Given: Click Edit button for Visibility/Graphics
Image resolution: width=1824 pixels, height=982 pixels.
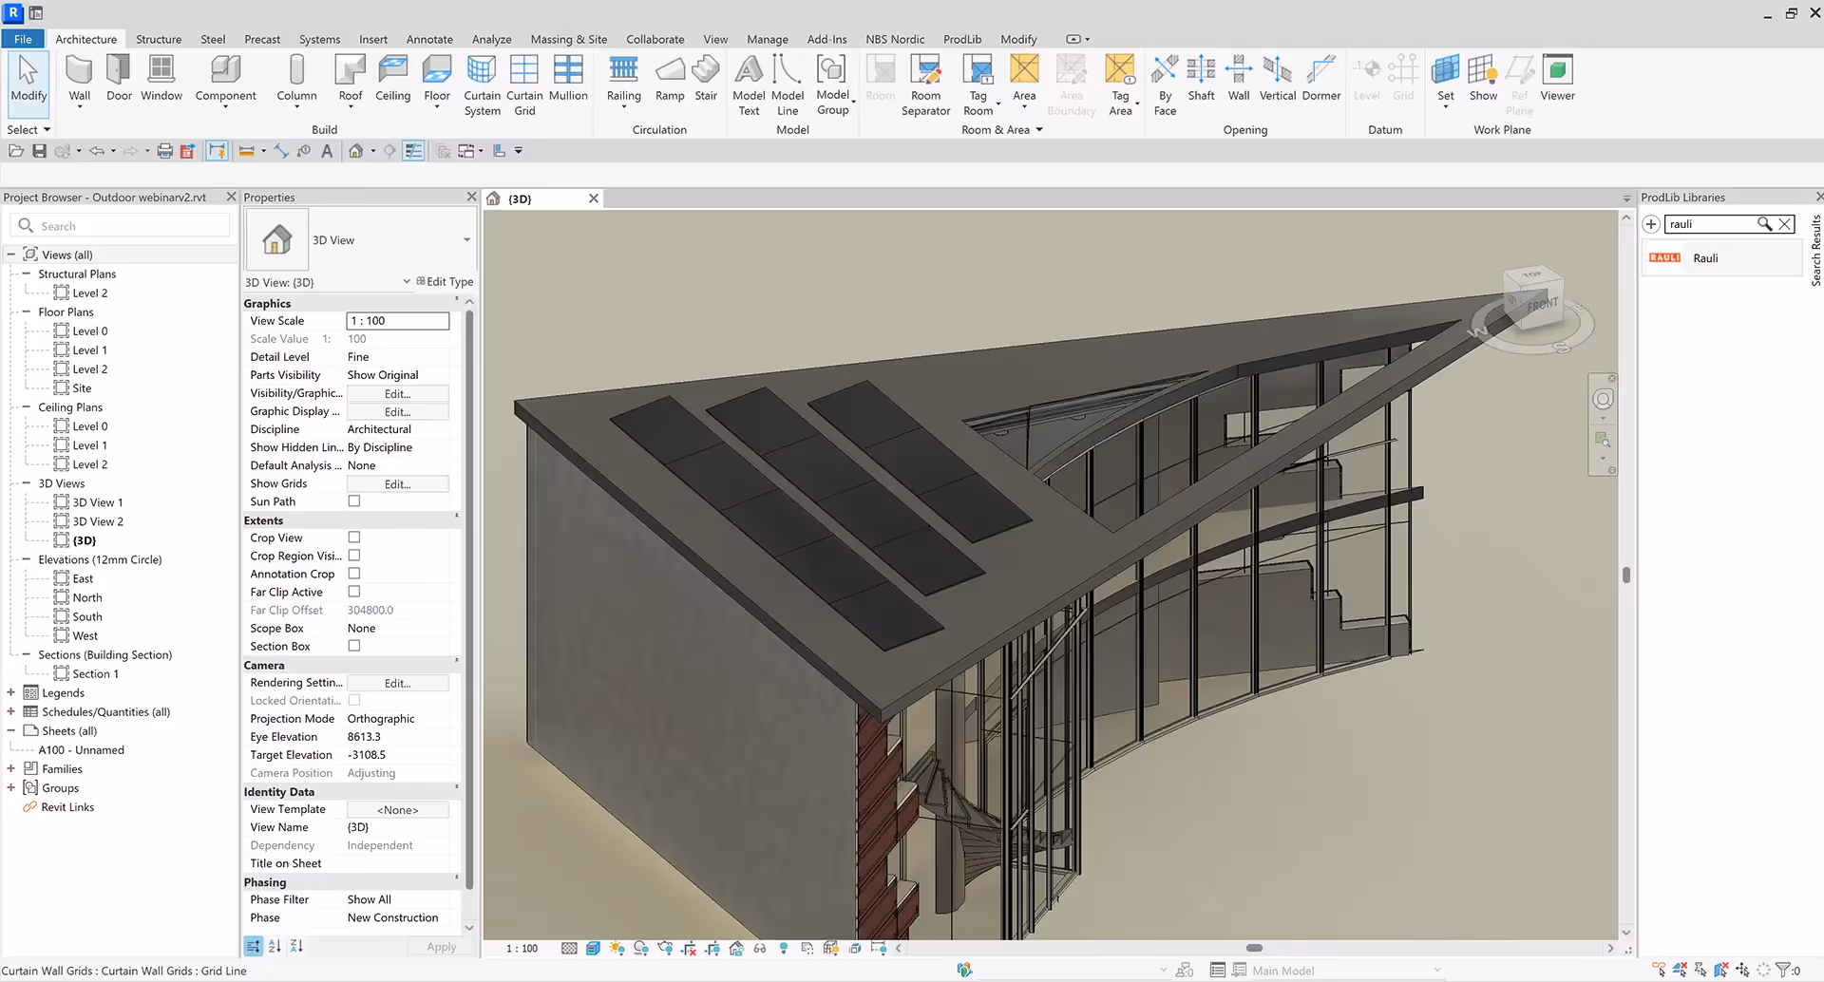Looking at the screenshot, I should click(397, 393).
